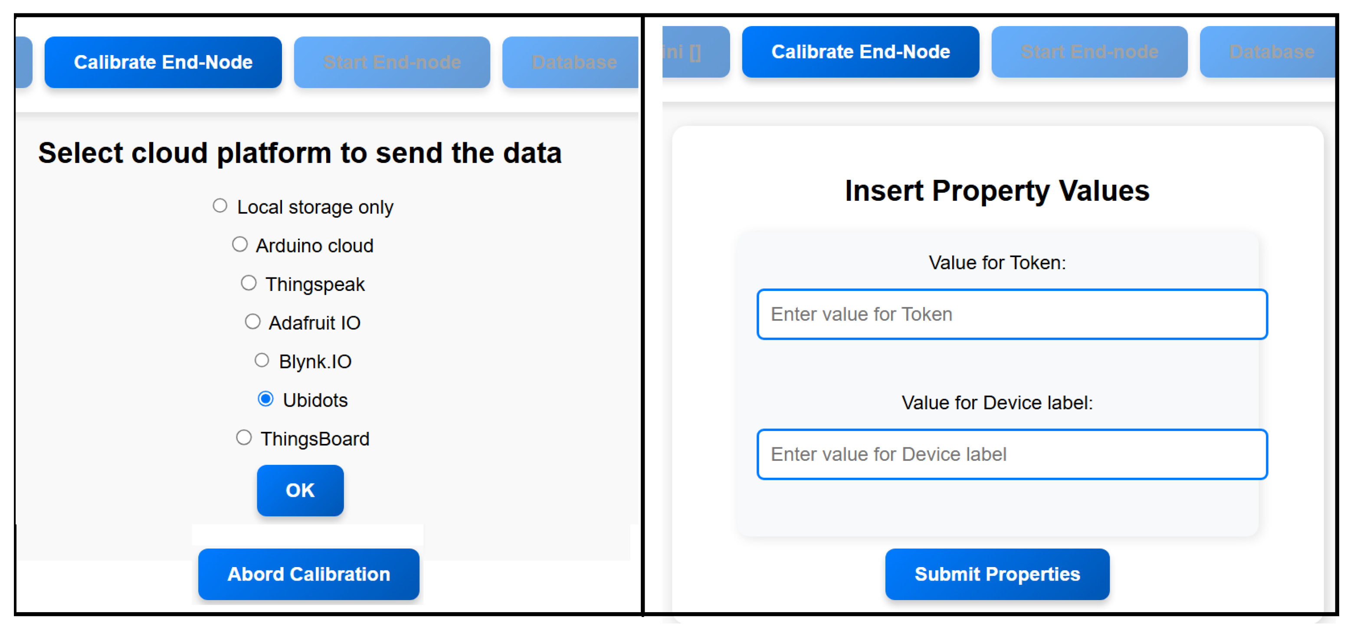The height and width of the screenshot is (633, 1357).
Task: Click the right panel's Calibrate End-Node button
Action: 860,51
